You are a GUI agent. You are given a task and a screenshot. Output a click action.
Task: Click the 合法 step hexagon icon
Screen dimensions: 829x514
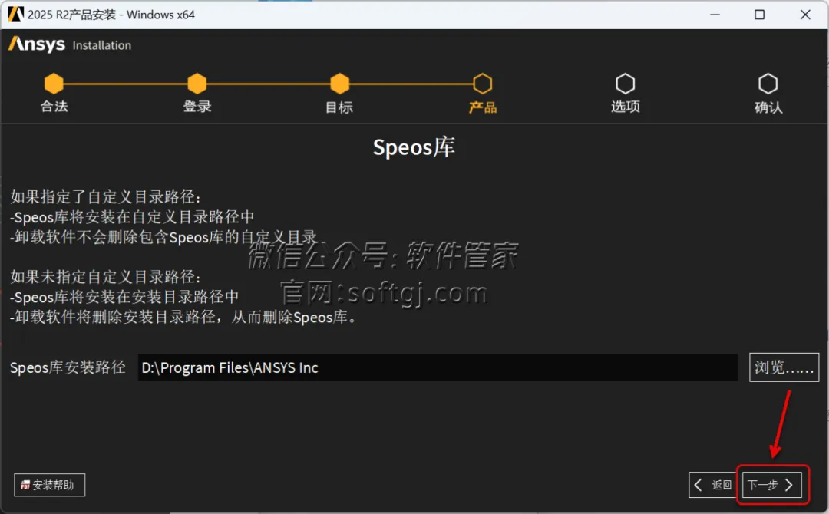coord(54,84)
